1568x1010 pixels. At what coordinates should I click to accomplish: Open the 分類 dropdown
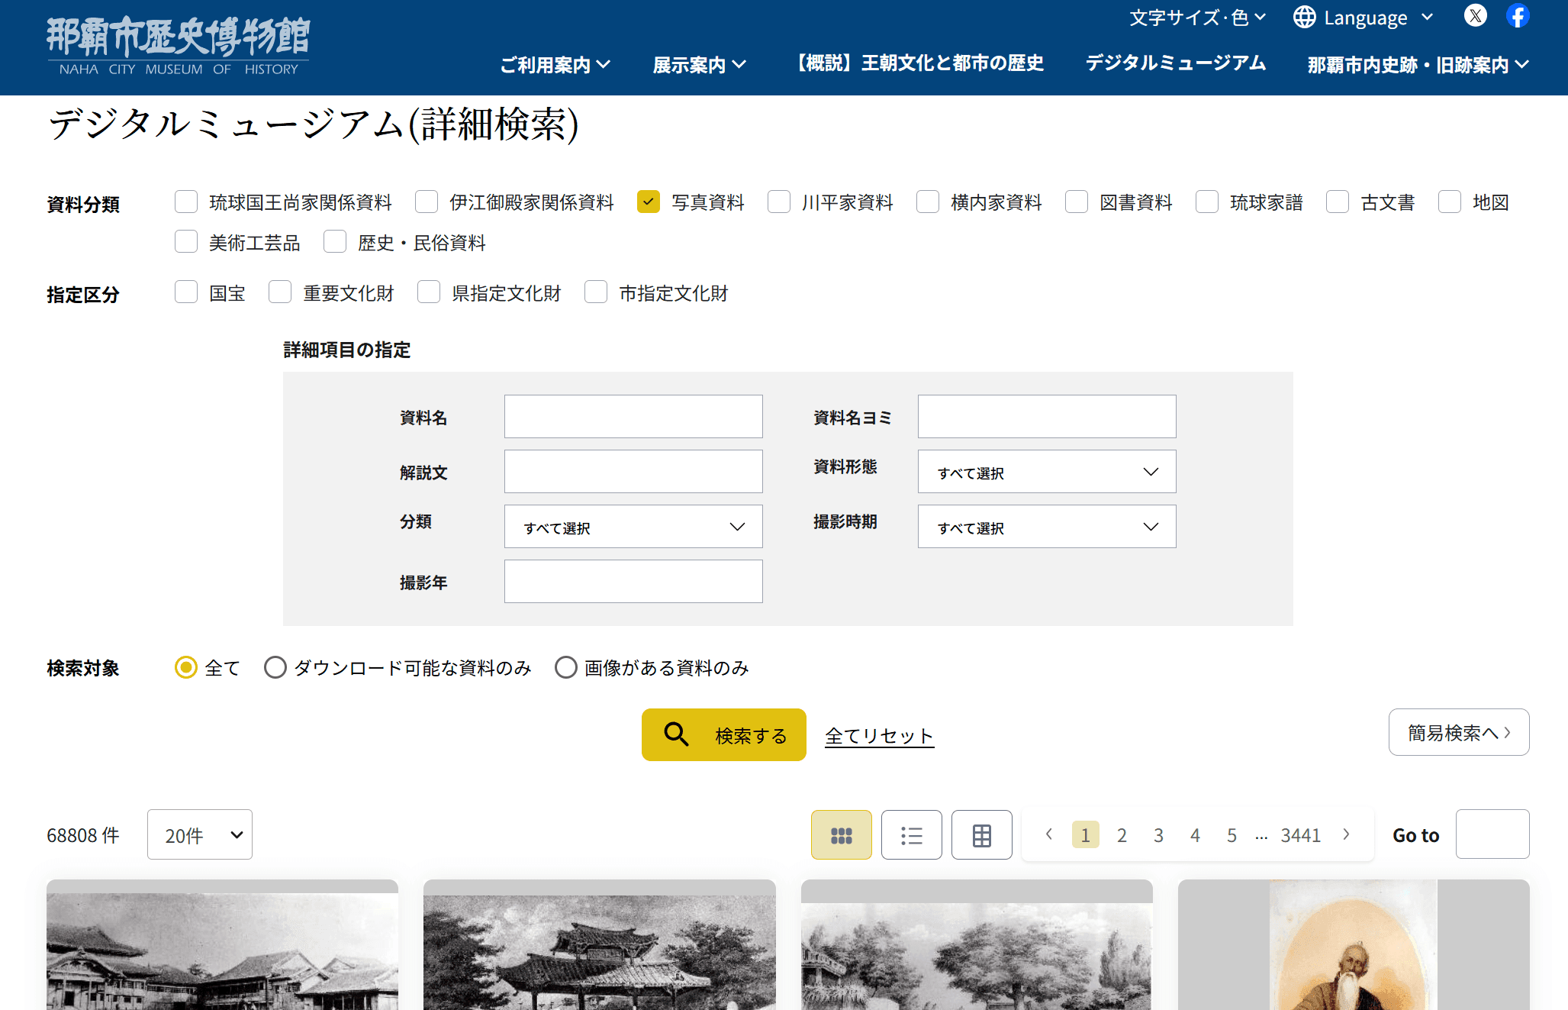[633, 527]
